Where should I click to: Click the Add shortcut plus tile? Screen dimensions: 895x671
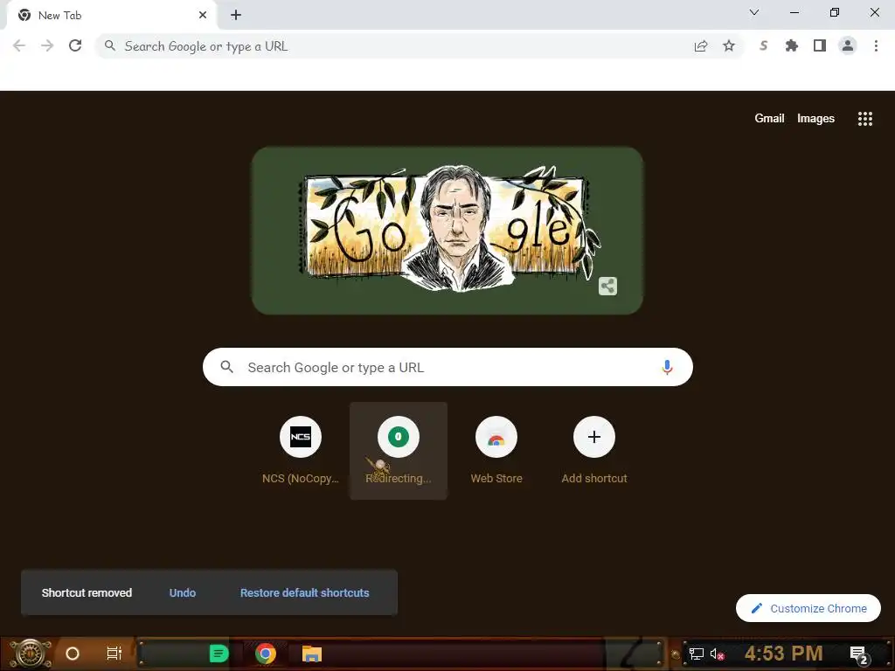(x=594, y=451)
